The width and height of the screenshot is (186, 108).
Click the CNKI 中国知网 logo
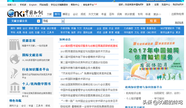(x=25, y=13)
